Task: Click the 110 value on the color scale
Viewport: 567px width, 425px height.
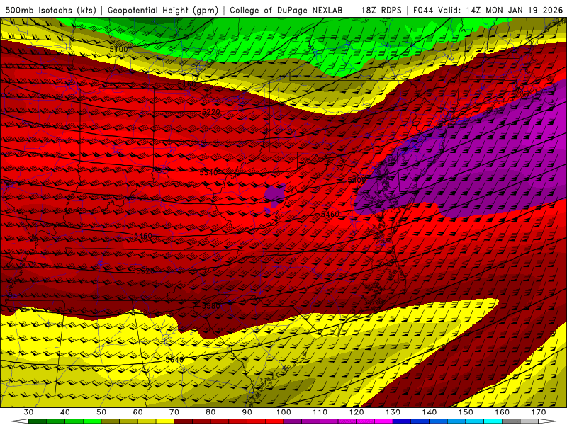Action: [320, 412]
